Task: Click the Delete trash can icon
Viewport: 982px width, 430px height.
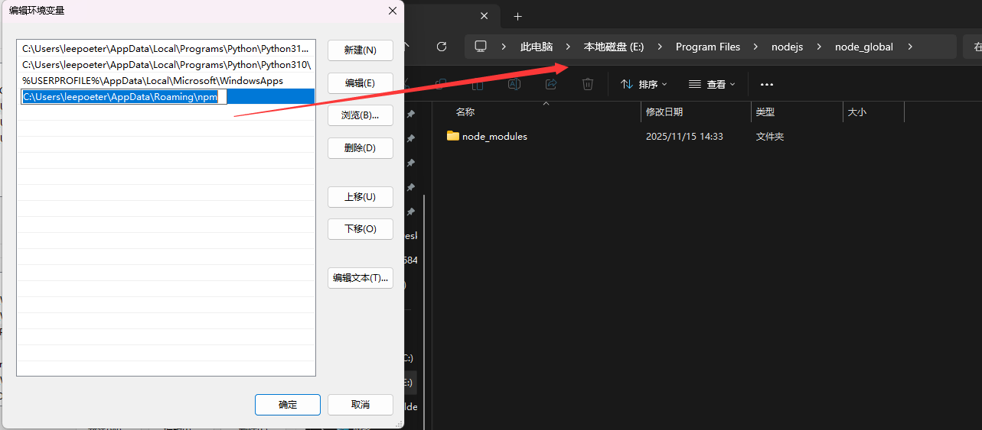Action: (587, 84)
